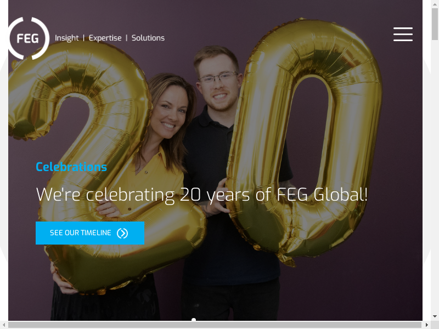Click the vertical scrollbar thumb

pos(435,24)
